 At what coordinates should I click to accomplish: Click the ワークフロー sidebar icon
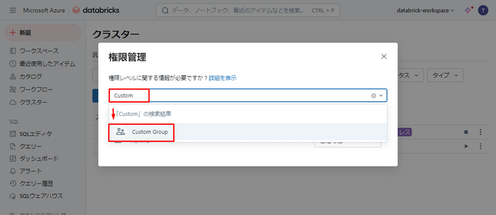point(13,89)
